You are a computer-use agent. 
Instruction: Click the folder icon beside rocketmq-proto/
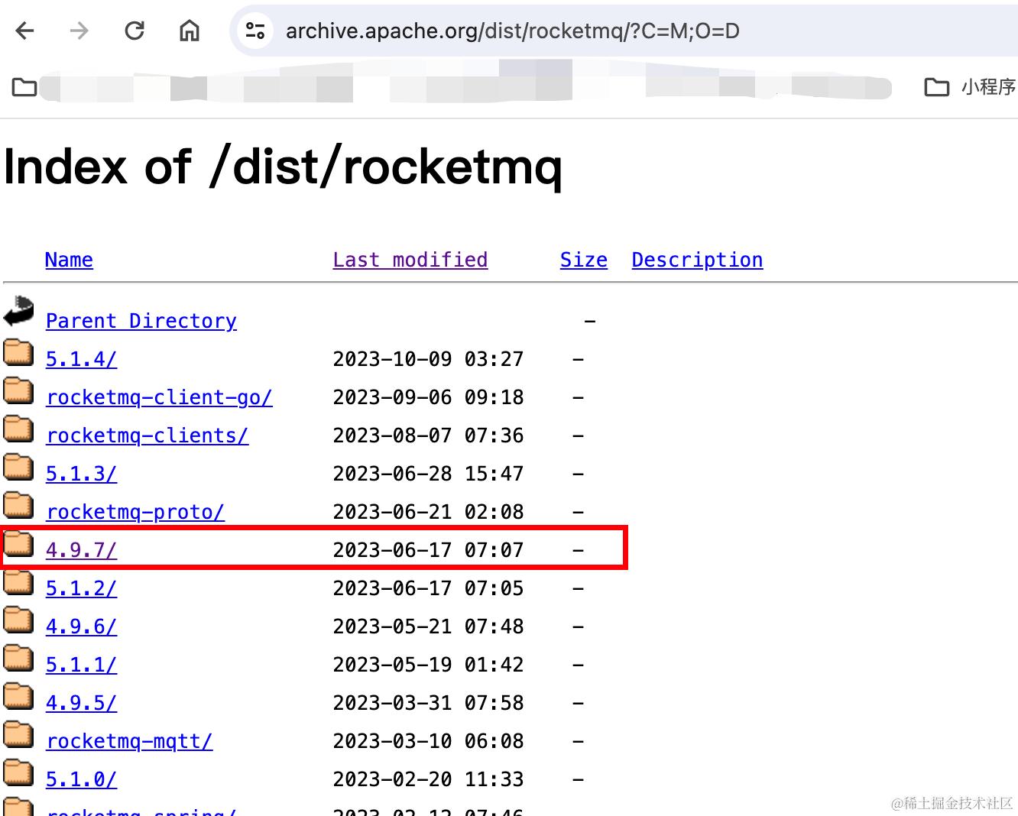pos(18,505)
